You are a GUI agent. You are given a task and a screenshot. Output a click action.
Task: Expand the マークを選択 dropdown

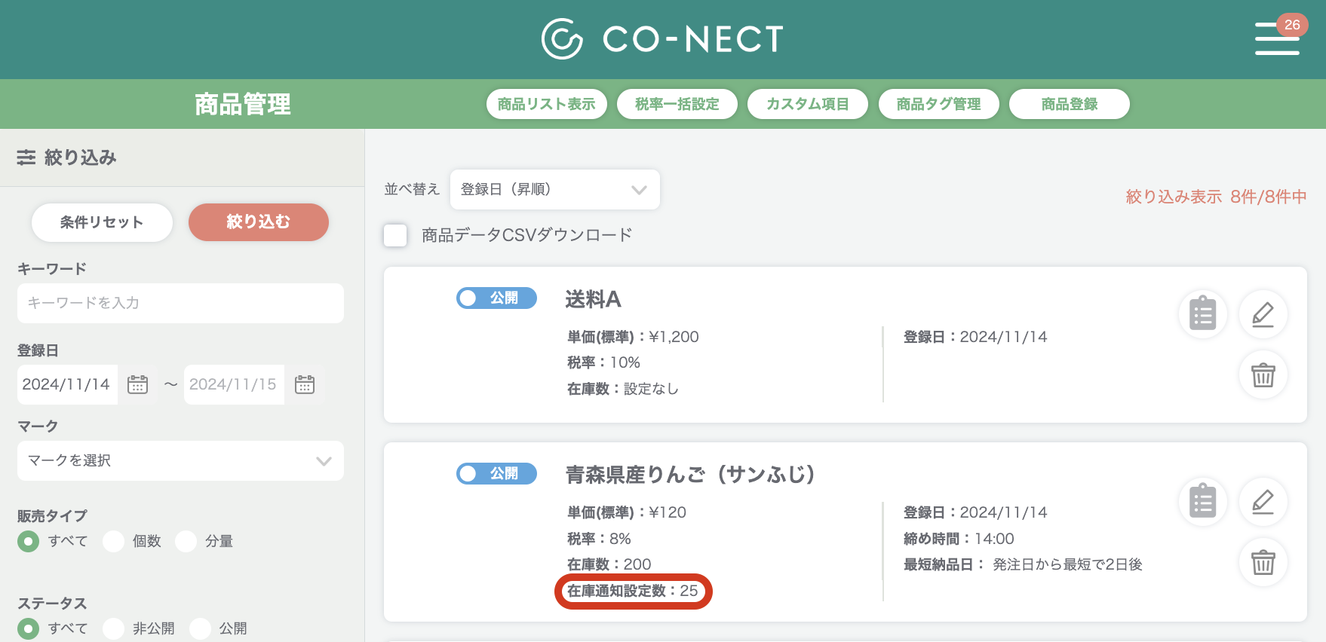click(x=180, y=460)
